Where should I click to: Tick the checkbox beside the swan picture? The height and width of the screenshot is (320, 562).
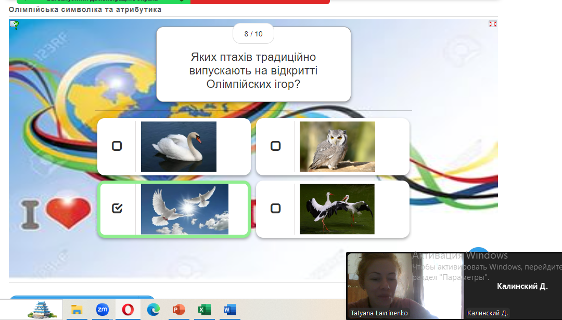point(117,146)
